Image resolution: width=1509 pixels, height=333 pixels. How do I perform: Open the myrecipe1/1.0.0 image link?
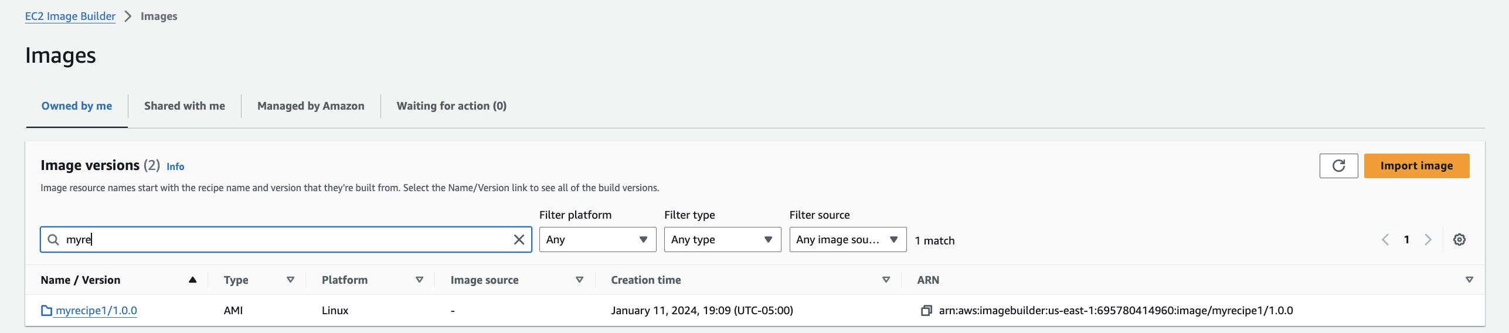coord(96,311)
